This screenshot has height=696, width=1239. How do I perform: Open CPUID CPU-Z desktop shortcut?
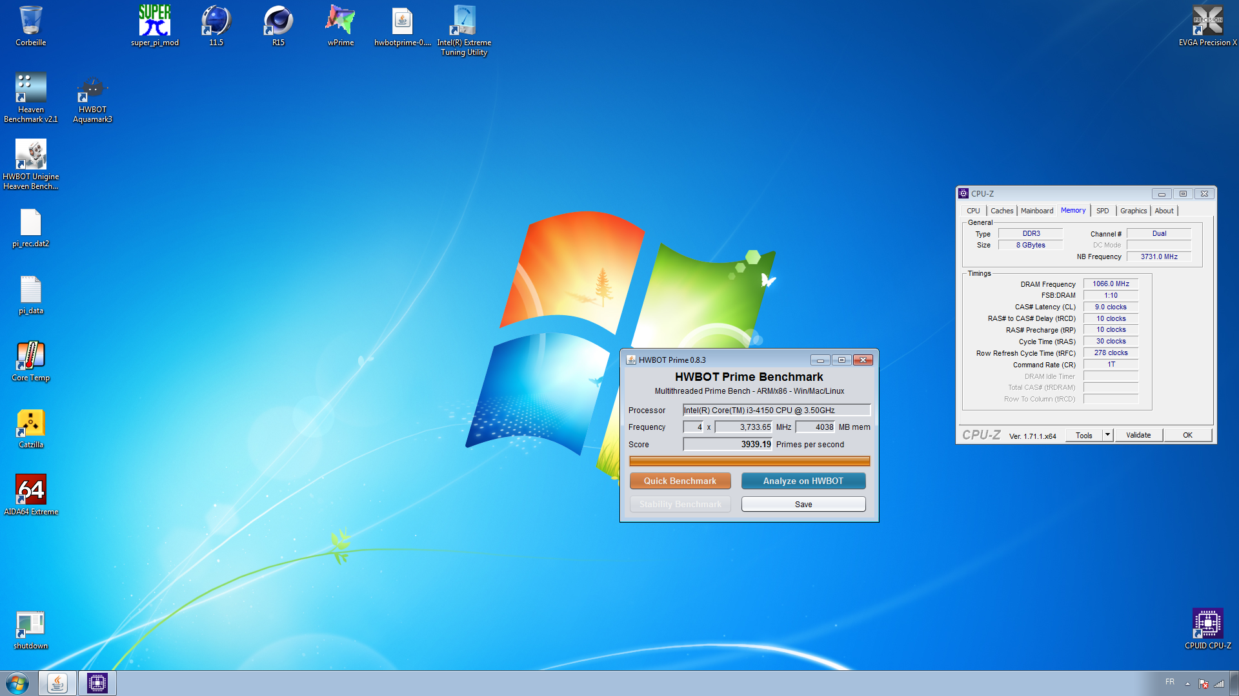point(1207,630)
